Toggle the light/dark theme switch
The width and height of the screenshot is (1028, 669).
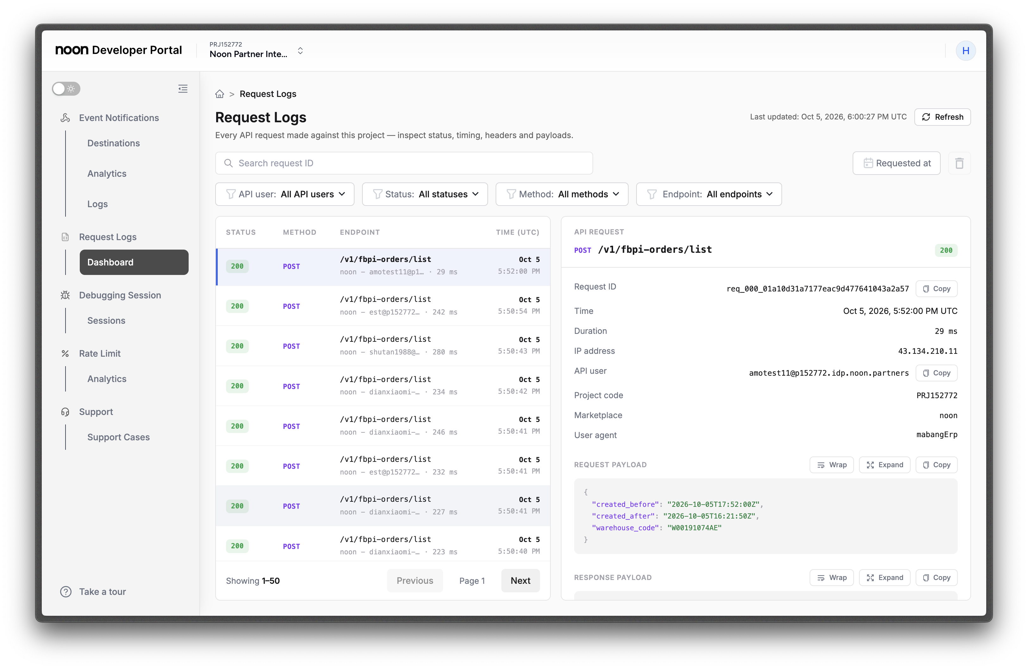[66, 89]
